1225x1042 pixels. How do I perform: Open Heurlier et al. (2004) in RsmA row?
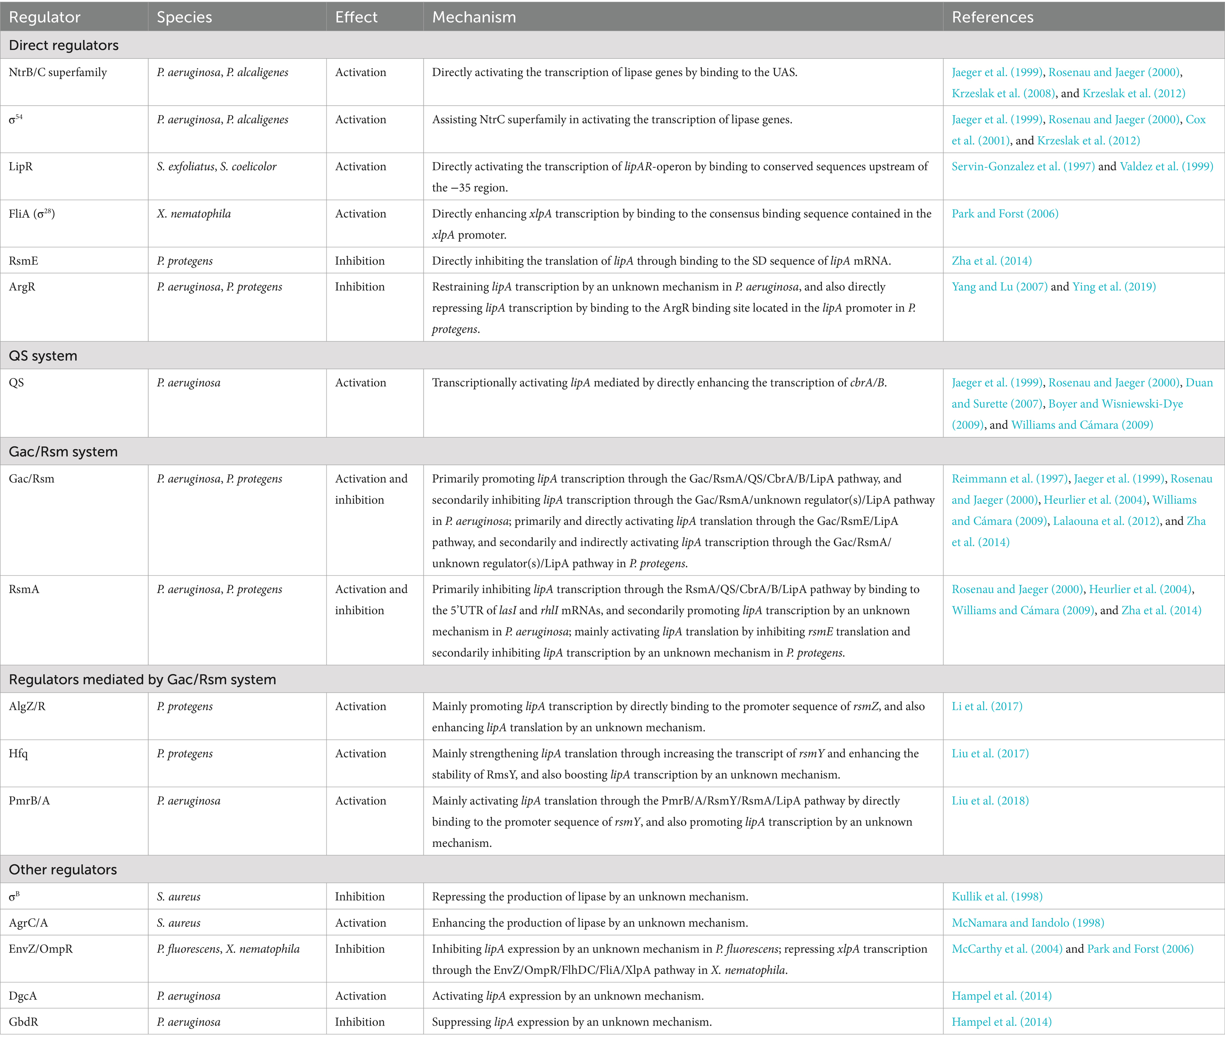click(x=1140, y=589)
